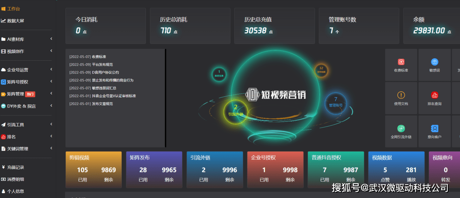460x198 pixels.
Task: Expand the 矩阵号授权 menu chevron
Action: click(x=51, y=81)
